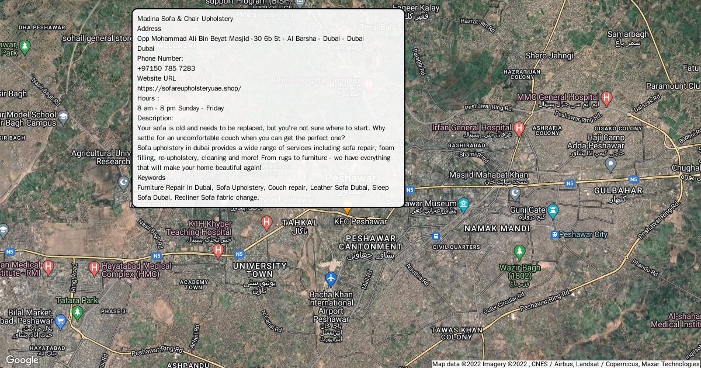This screenshot has width=701, height=368.
Task: Click the Keywords heading in the info box
Action: pyautogui.click(x=151, y=178)
